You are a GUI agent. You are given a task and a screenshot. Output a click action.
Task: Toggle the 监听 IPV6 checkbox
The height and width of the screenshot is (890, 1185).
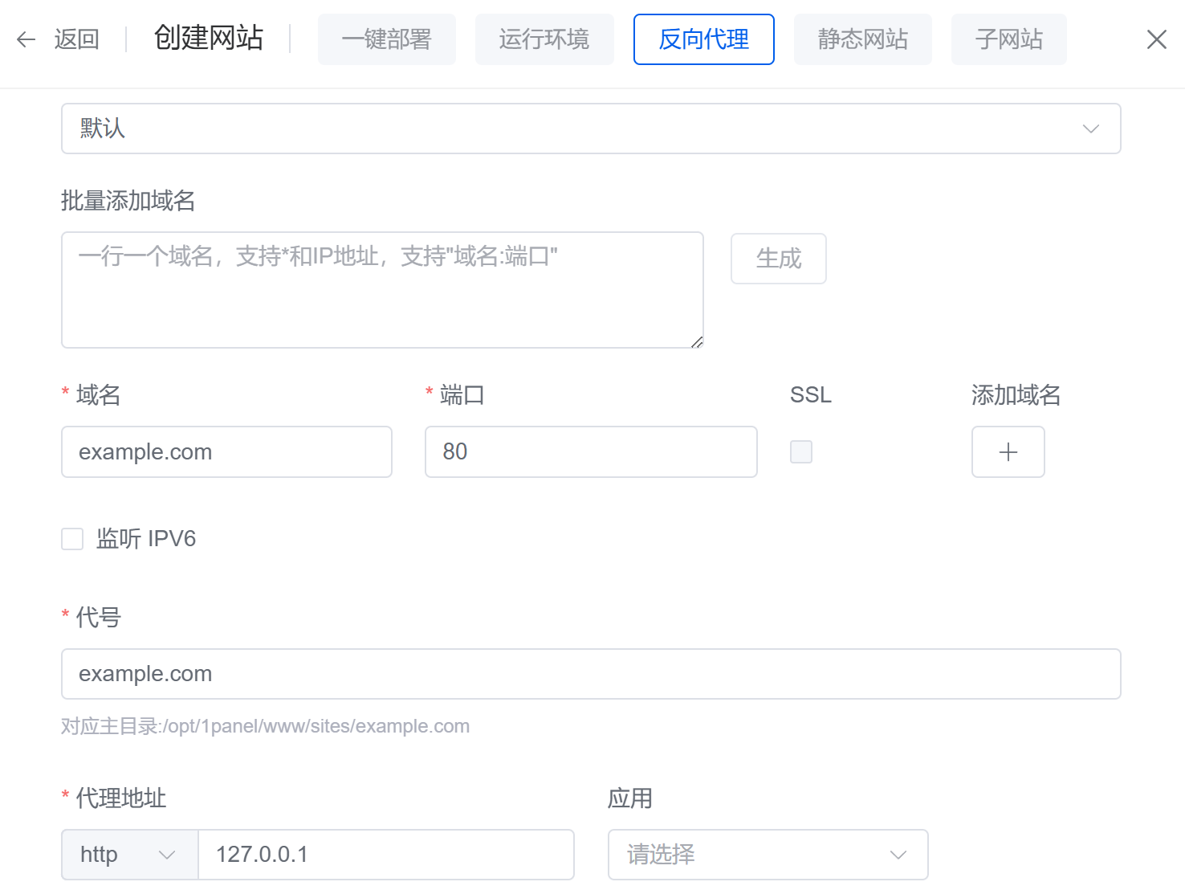click(x=73, y=539)
